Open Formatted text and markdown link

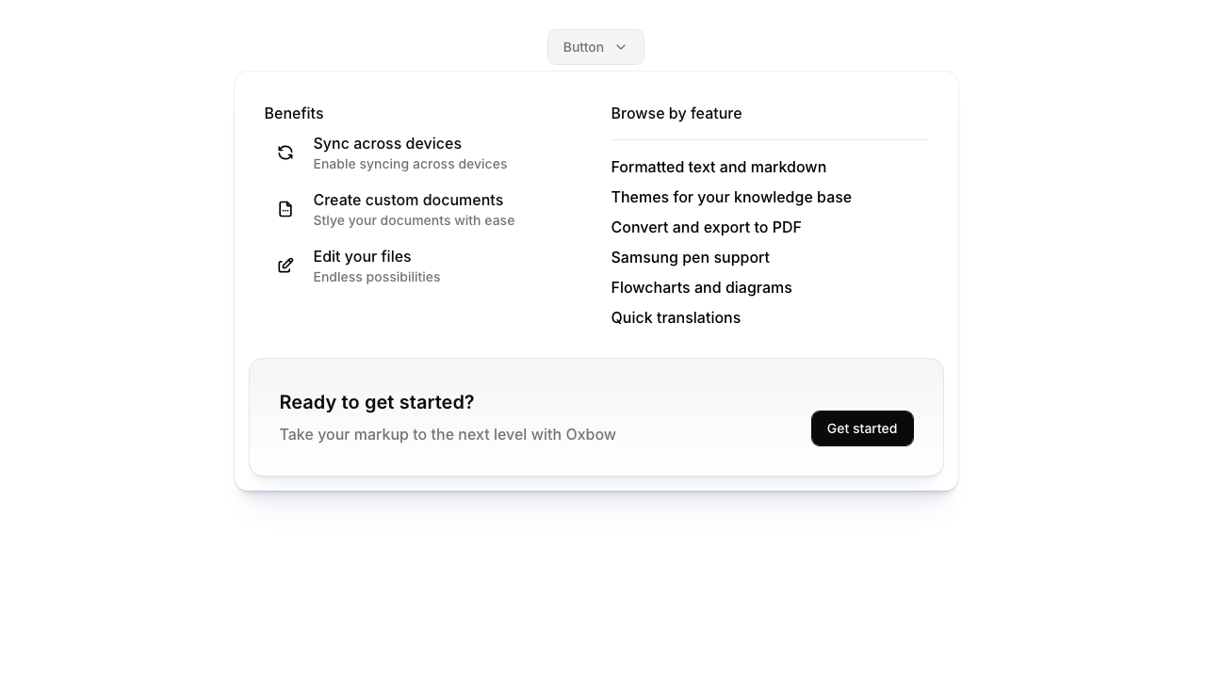718,168
